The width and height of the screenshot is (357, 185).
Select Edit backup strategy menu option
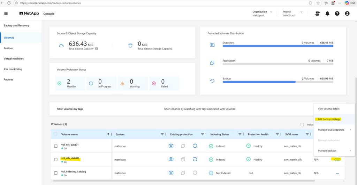329,119
